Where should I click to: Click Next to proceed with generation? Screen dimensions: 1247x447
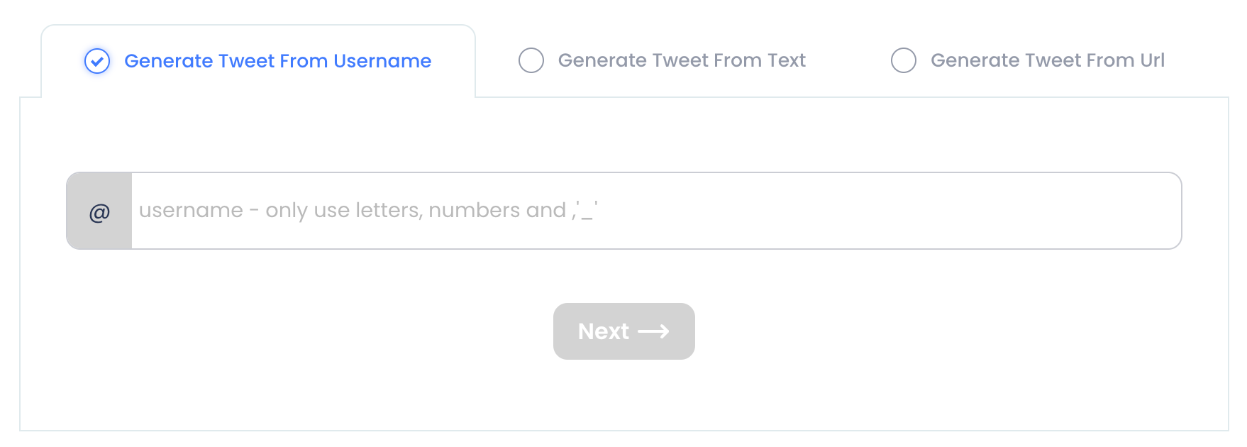click(x=623, y=331)
